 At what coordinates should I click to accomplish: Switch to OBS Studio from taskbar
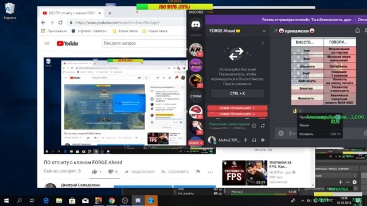pyautogui.click(x=125, y=200)
